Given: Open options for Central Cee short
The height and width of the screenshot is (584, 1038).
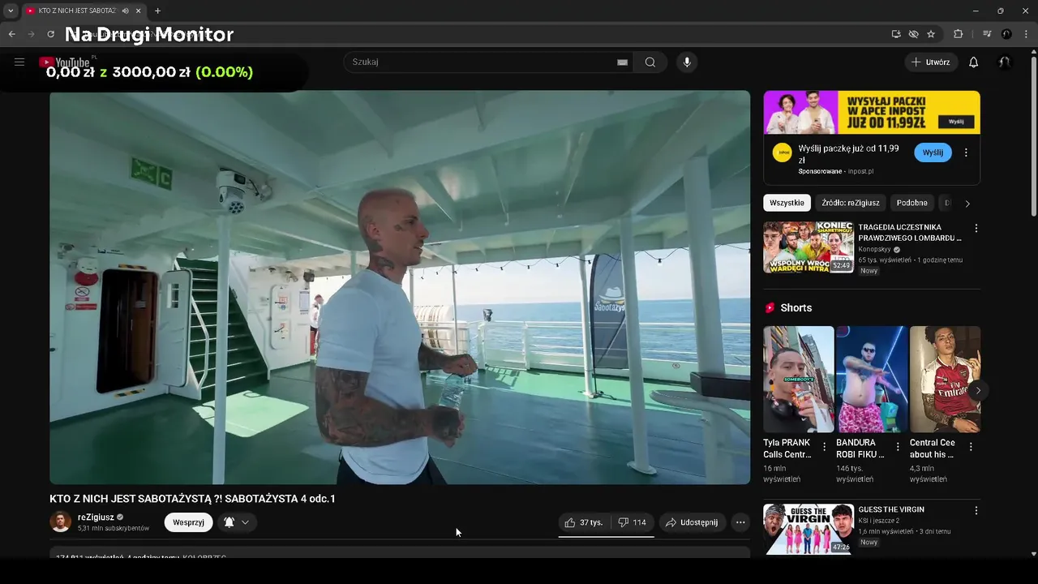Looking at the screenshot, I should point(971,447).
